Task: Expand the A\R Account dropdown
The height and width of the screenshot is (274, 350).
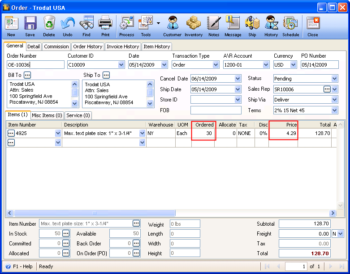Action: coord(266,65)
